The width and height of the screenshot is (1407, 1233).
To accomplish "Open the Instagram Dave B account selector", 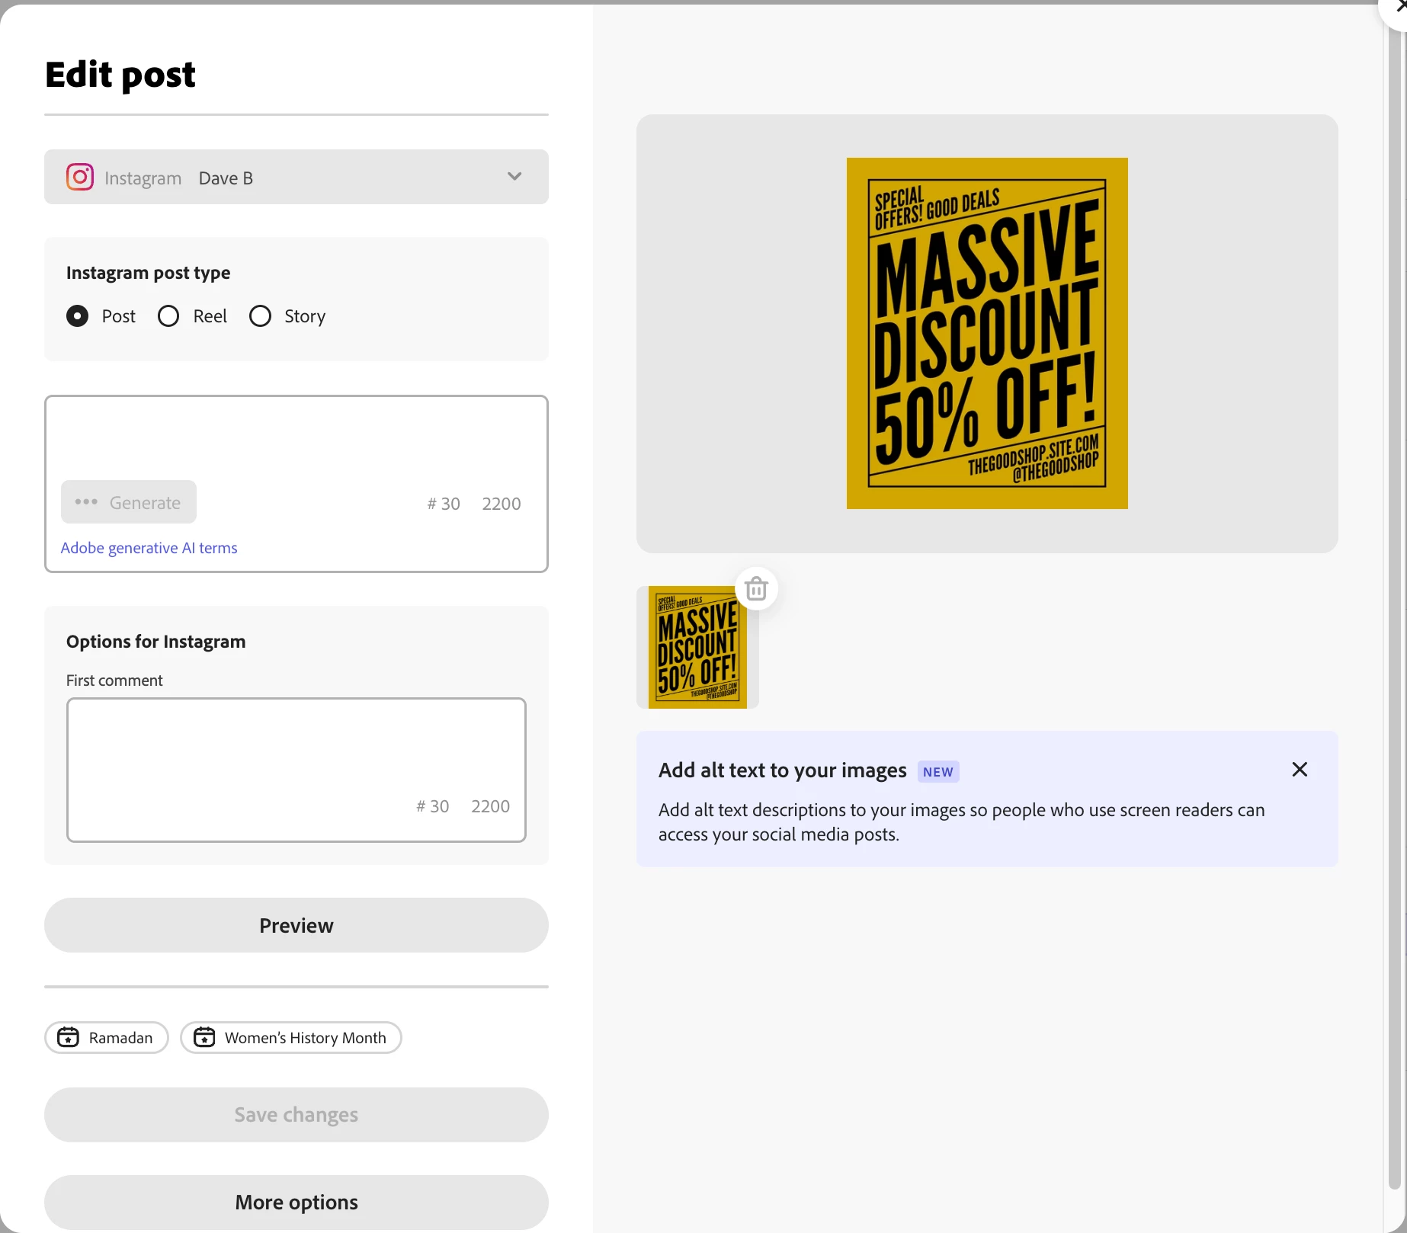I will 296,177.
